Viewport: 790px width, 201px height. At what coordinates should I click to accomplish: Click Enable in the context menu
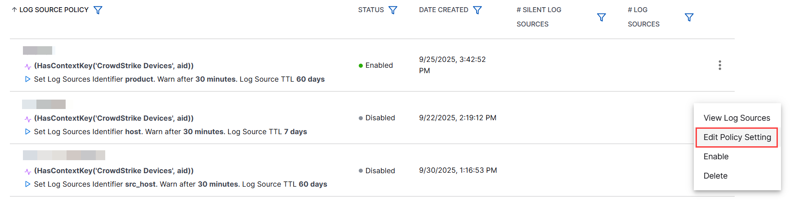716,157
